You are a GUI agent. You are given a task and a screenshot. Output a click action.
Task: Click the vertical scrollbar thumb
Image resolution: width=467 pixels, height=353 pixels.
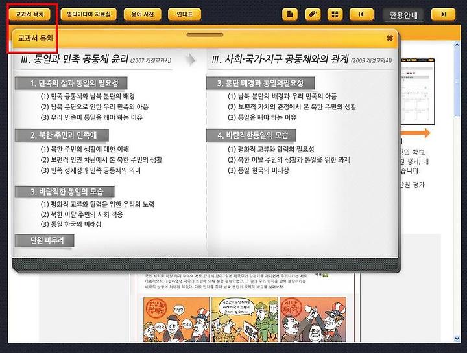point(457,83)
